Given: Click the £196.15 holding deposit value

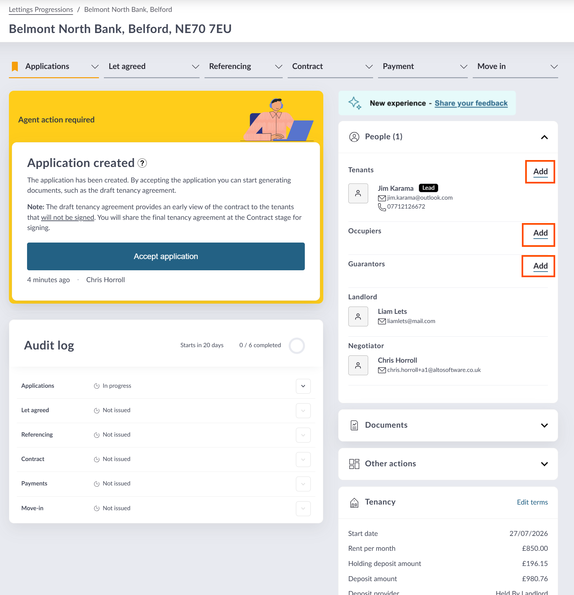Looking at the screenshot, I should (x=535, y=564).
